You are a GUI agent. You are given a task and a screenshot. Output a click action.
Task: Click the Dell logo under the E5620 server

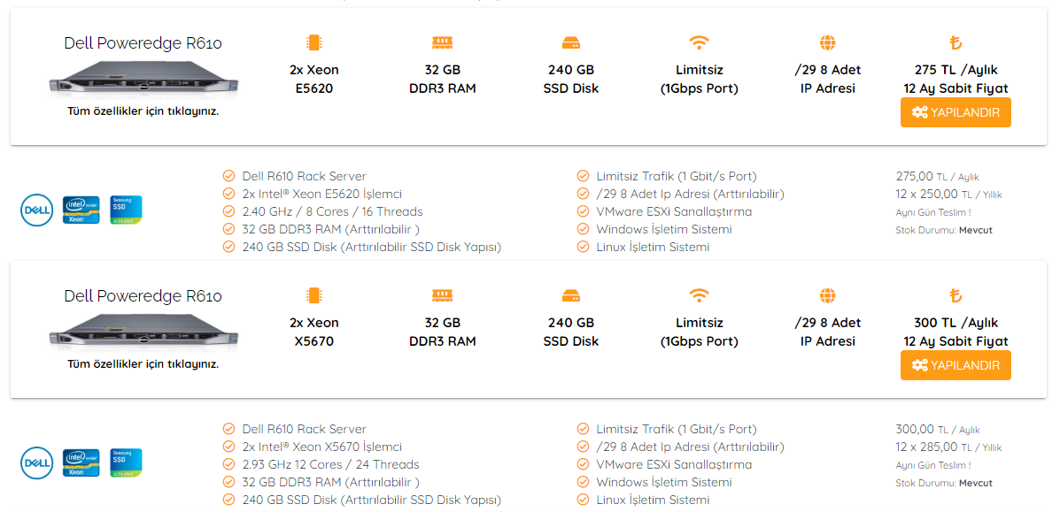tap(37, 210)
